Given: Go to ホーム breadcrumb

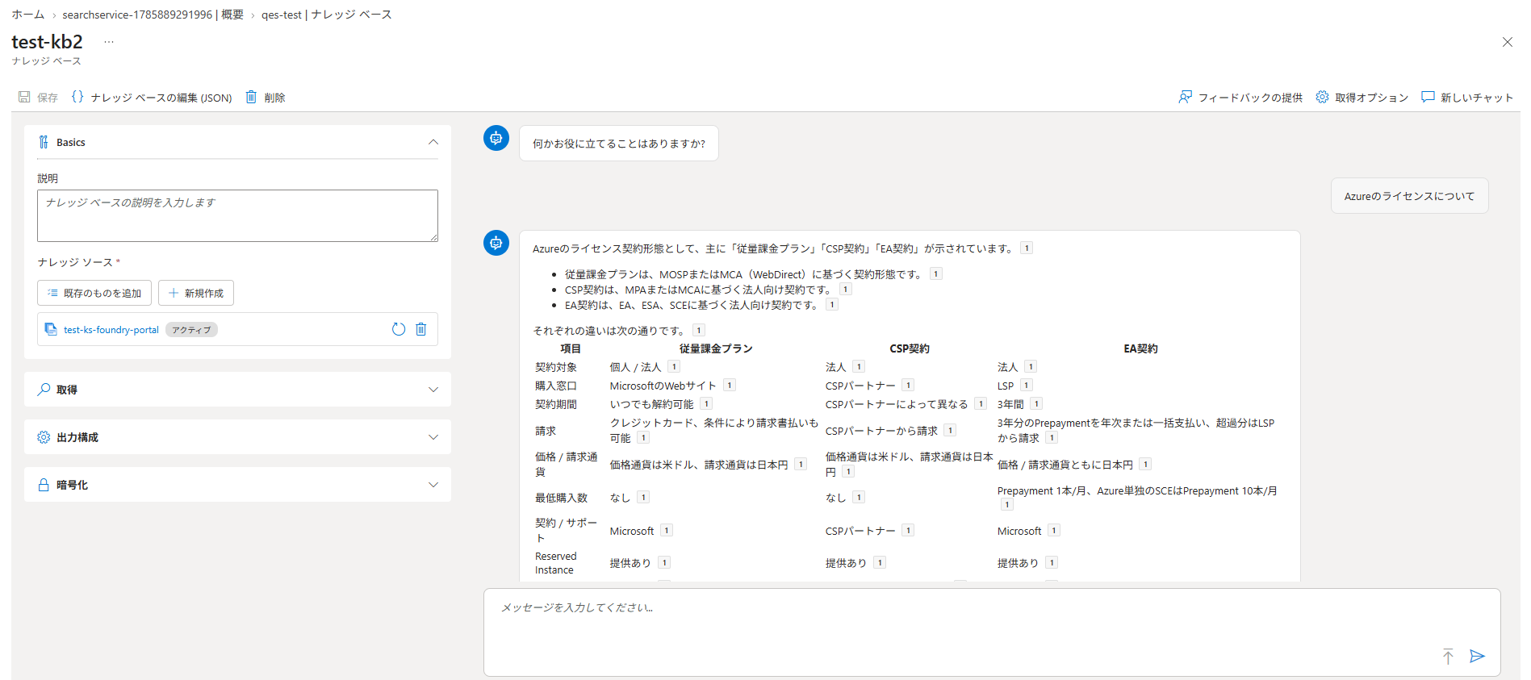Looking at the screenshot, I should [x=28, y=15].
